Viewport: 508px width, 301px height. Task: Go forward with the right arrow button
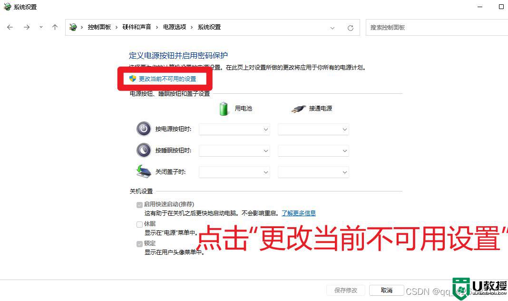[x=27, y=27]
